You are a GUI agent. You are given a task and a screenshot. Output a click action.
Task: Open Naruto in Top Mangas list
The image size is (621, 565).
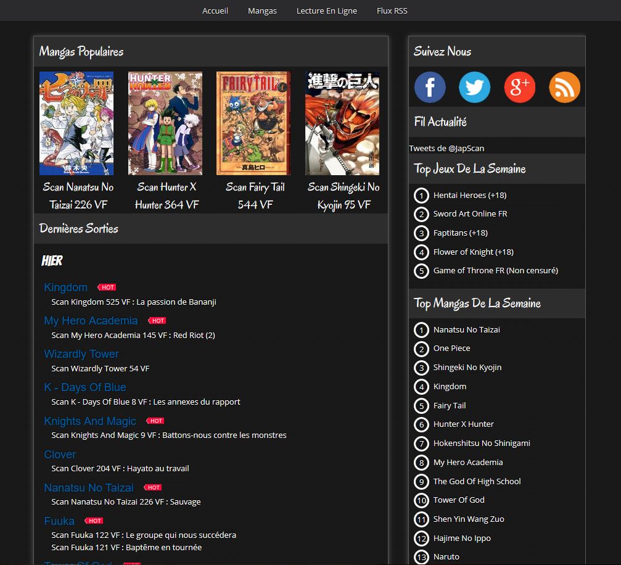(x=446, y=556)
